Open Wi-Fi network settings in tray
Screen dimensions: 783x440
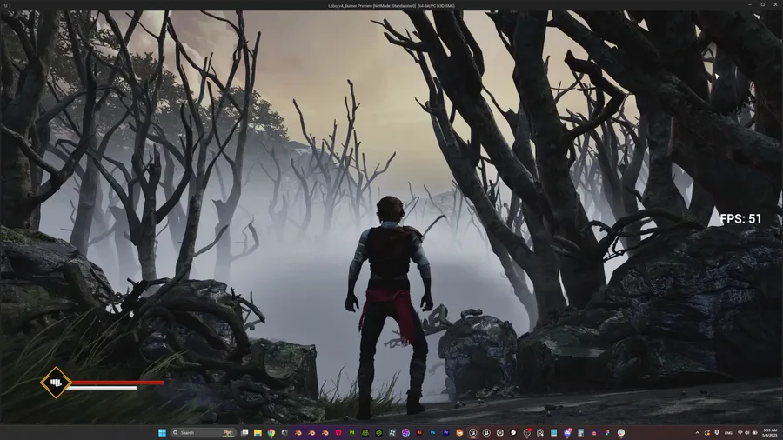[x=740, y=432]
